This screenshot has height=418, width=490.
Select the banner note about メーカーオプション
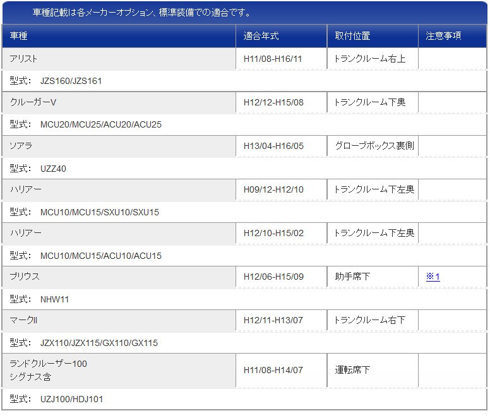pyautogui.click(x=141, y=13)
